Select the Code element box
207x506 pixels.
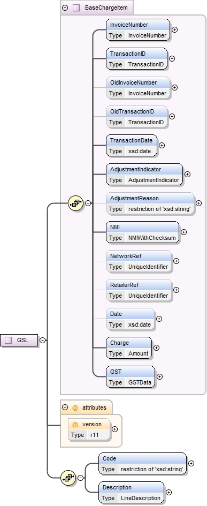[142, 464]
